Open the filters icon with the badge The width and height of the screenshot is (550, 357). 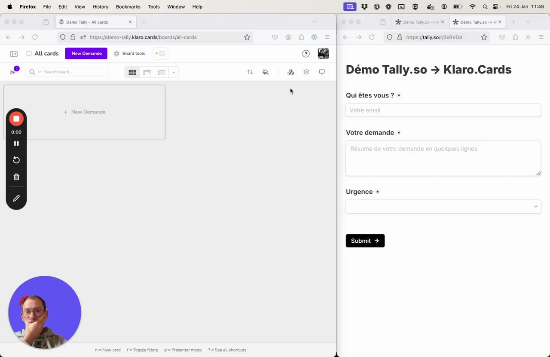pos(13,71)
